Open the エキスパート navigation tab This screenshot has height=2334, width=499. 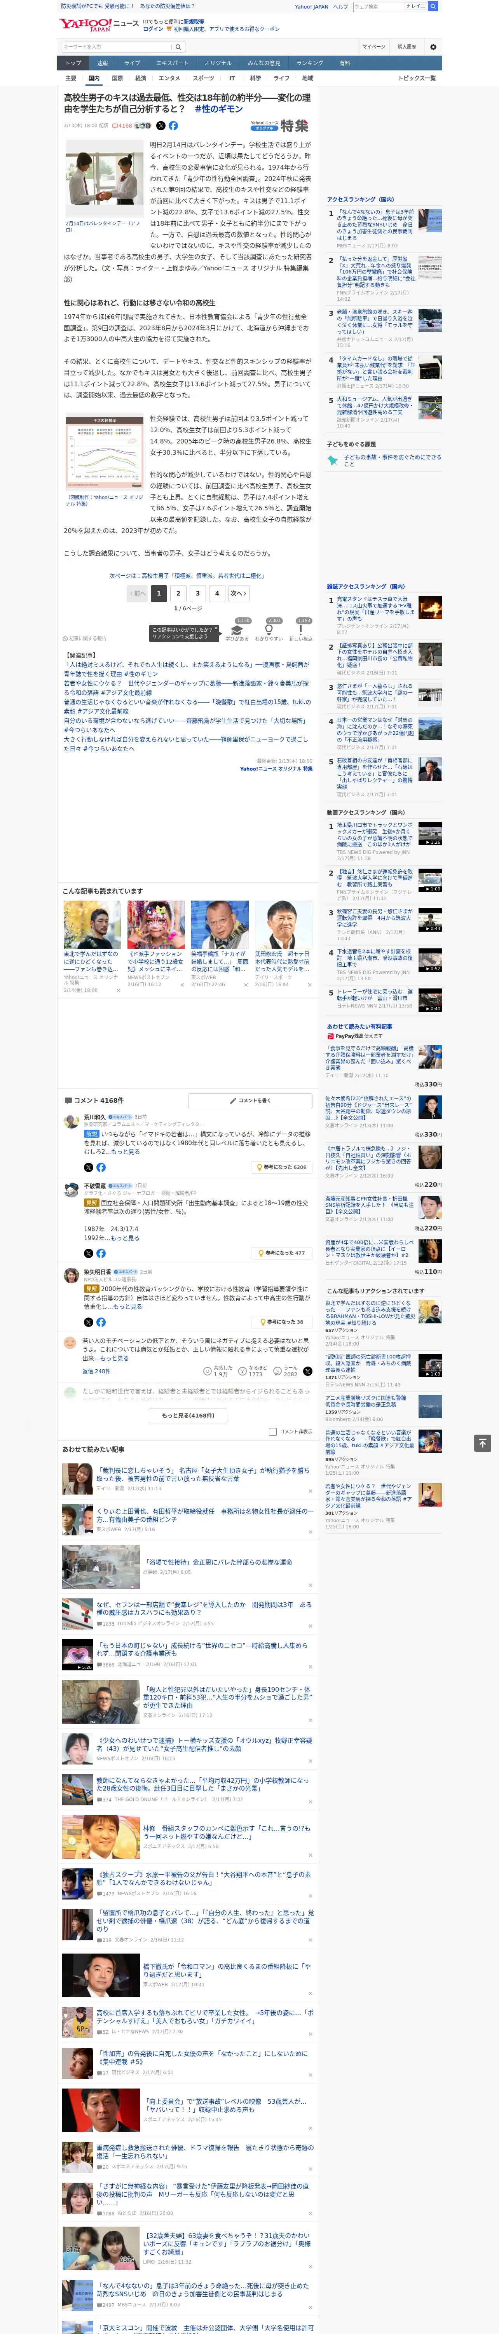click(172, 63)
